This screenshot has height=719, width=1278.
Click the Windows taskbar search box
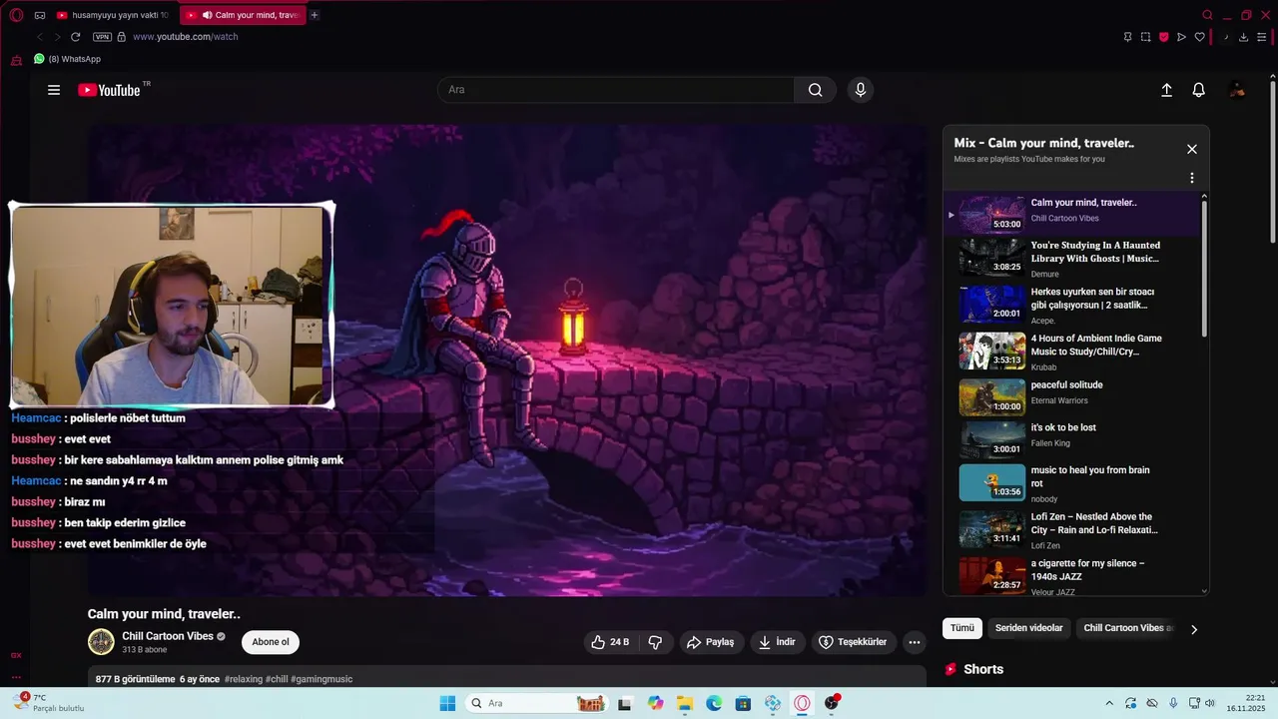tap(537, 703)
